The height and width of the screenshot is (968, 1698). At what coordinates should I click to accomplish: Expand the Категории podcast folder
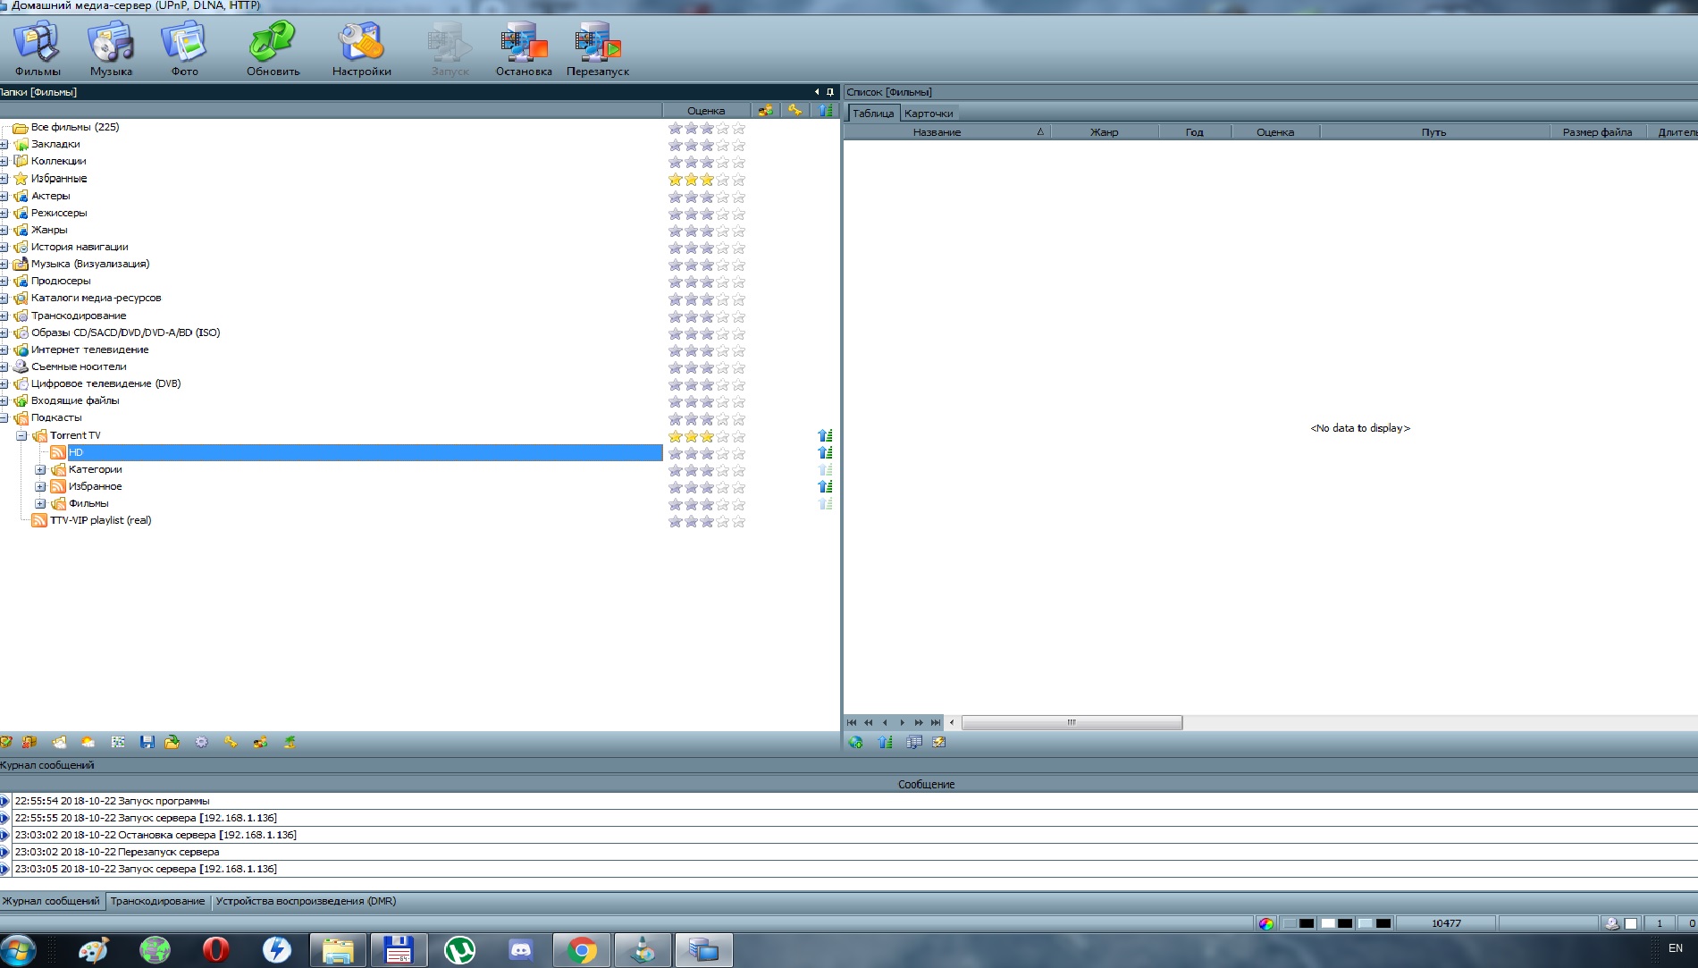(40, 469)
